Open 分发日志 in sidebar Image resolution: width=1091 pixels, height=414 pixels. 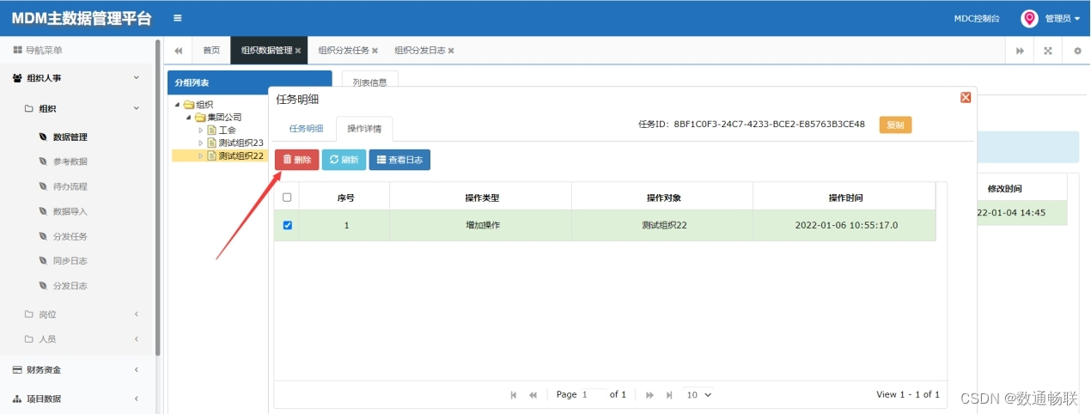pyautogui.click(x=70, y=286)
